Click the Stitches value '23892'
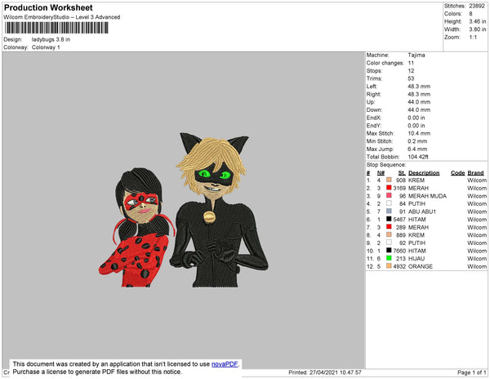490x379 pixels. 477,6
